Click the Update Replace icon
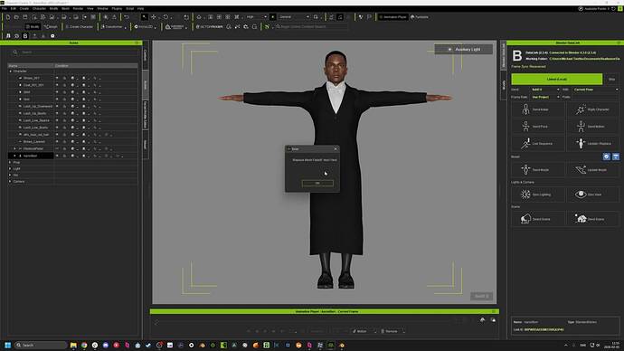624x351 pixels. pyautogui.click(x=581, y=143)
